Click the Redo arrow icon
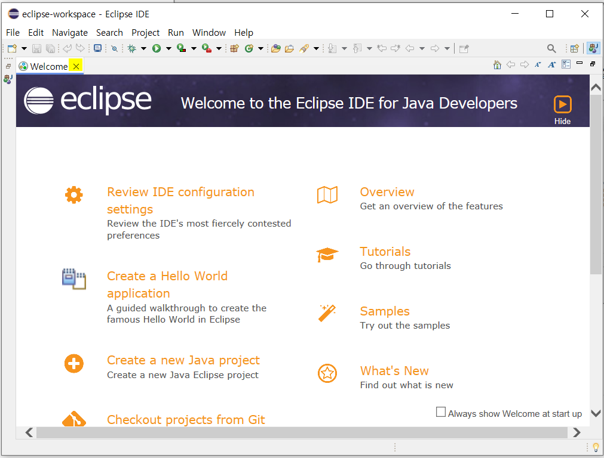The width and height of the screenshot is (604, 458). pos(80,48)
